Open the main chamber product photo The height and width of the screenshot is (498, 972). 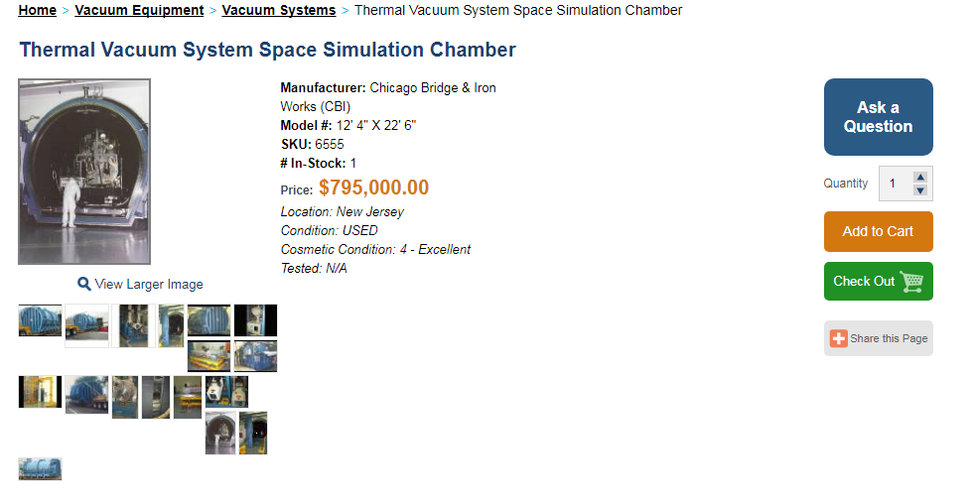coord(84,172)
